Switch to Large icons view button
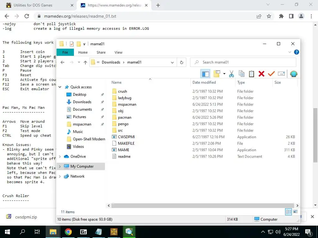Viewport: 318px width, 238px height. [295, 212]
